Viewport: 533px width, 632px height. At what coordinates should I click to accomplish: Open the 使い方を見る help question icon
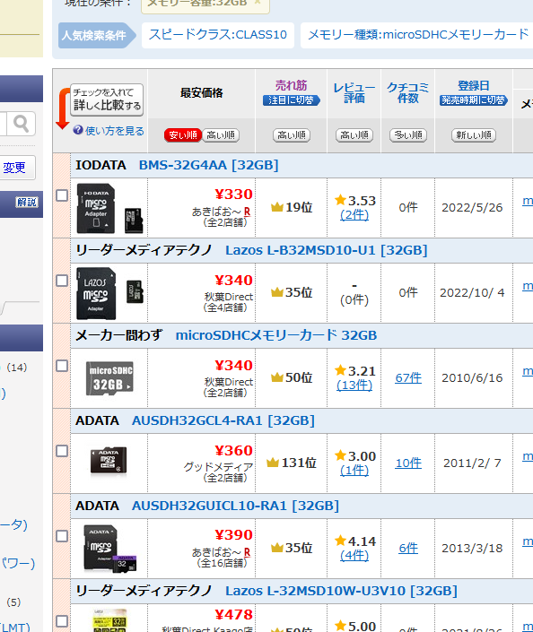tap(78, 130)
